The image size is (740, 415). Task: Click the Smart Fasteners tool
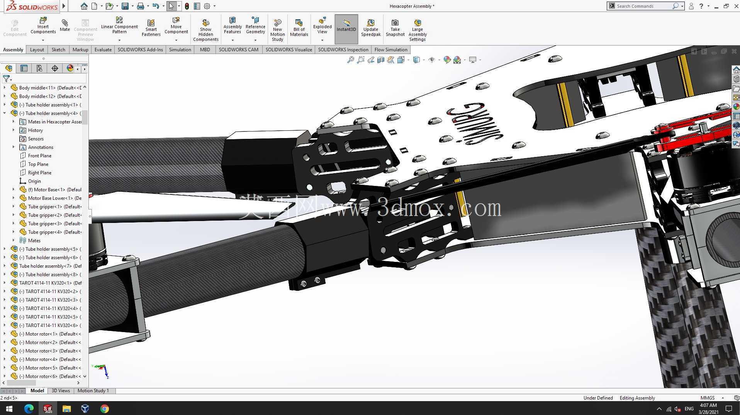pyautogui.click(x=151, y=28)
